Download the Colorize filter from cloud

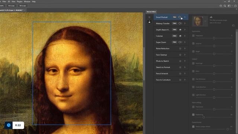[180, 36]
